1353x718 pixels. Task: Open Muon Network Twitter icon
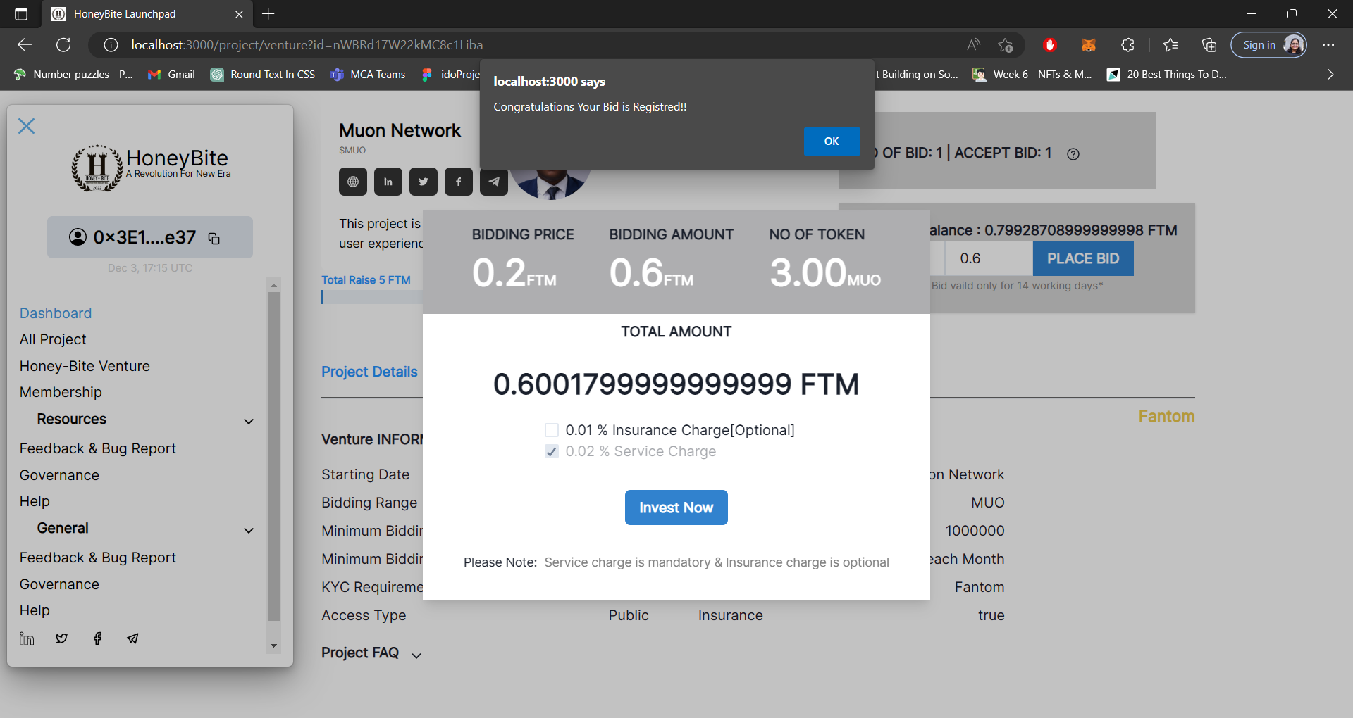(424, 182)
